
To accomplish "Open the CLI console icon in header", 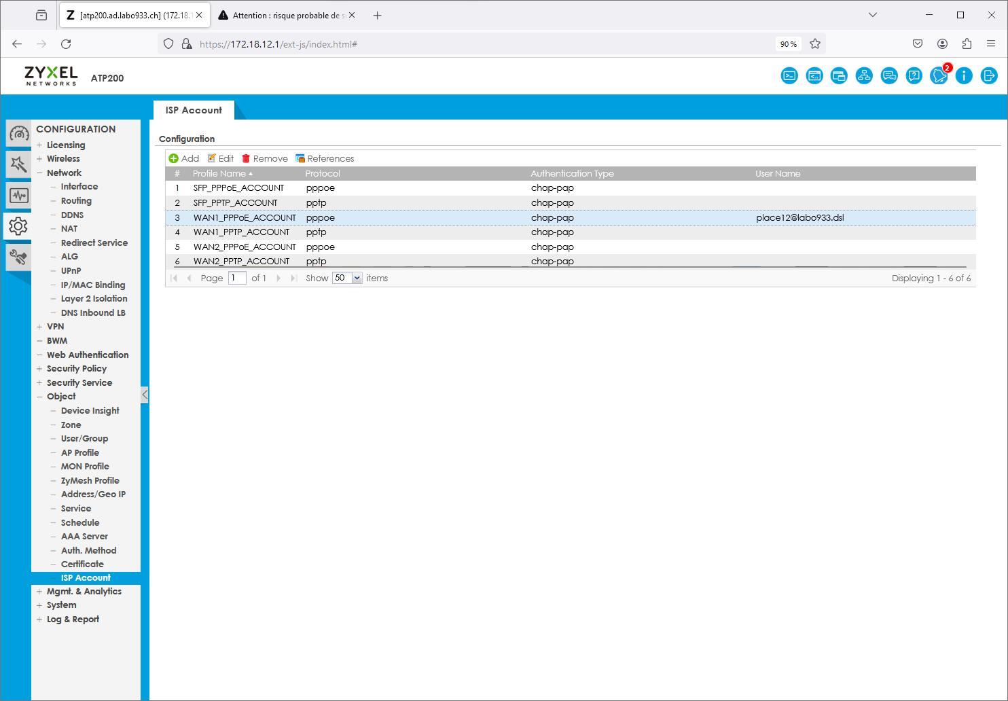I will click(789, 75).
